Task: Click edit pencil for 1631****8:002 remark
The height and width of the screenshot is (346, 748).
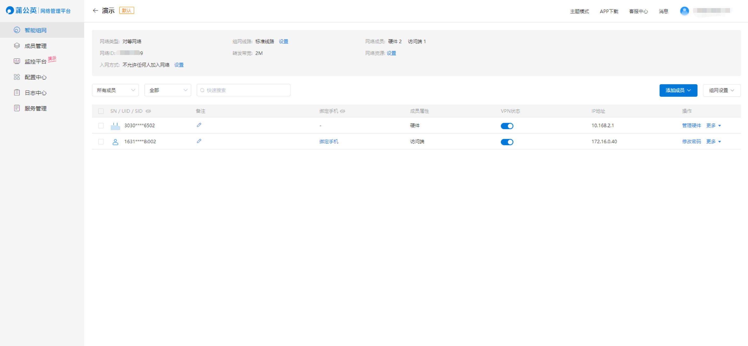Action: click(199, 141)
